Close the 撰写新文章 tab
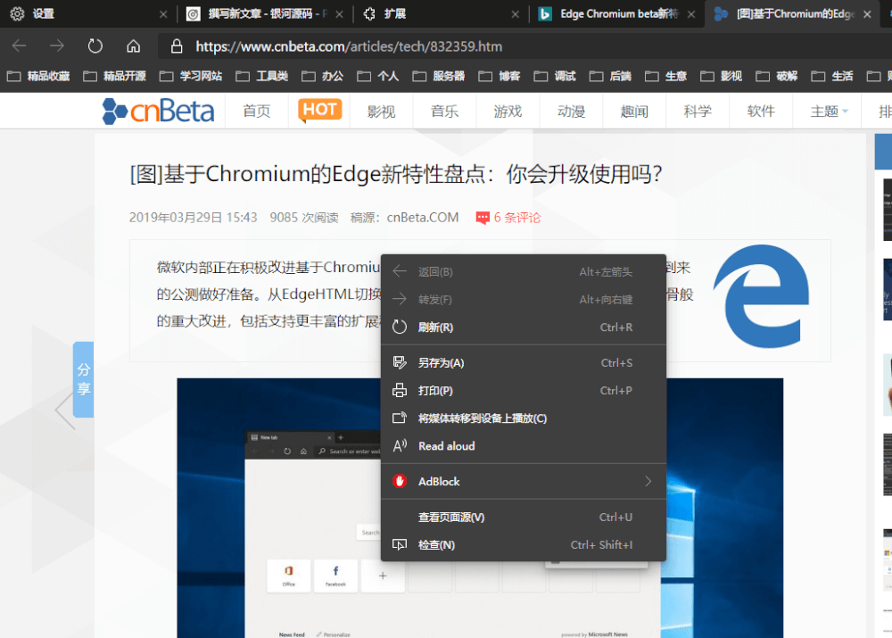The height and width of the screenshot is (638, 892). pyautogui.click(x=339, y=14)
